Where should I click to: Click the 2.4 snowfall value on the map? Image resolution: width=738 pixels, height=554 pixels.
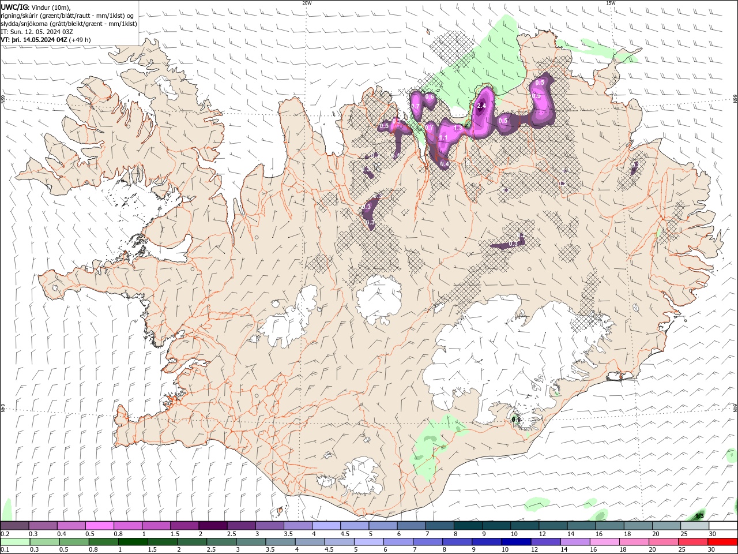coord(481,106)
